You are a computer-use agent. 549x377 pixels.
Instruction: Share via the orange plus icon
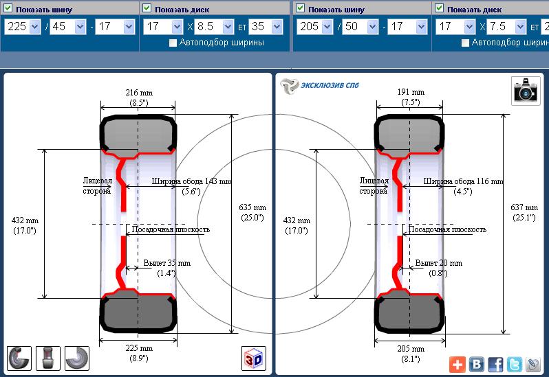pos(458,364)
